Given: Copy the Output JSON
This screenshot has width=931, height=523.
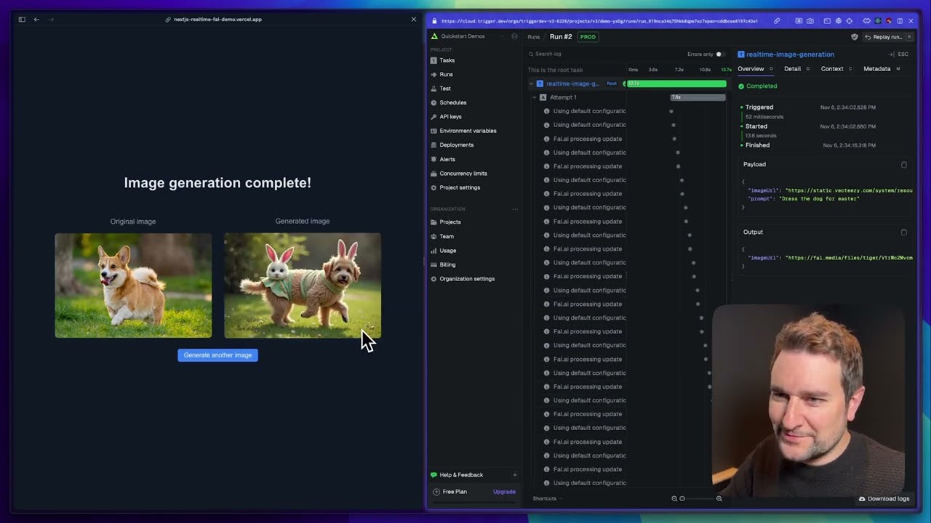Looking at the screenshot, I should pyautogui.click(x=904, y=232).
